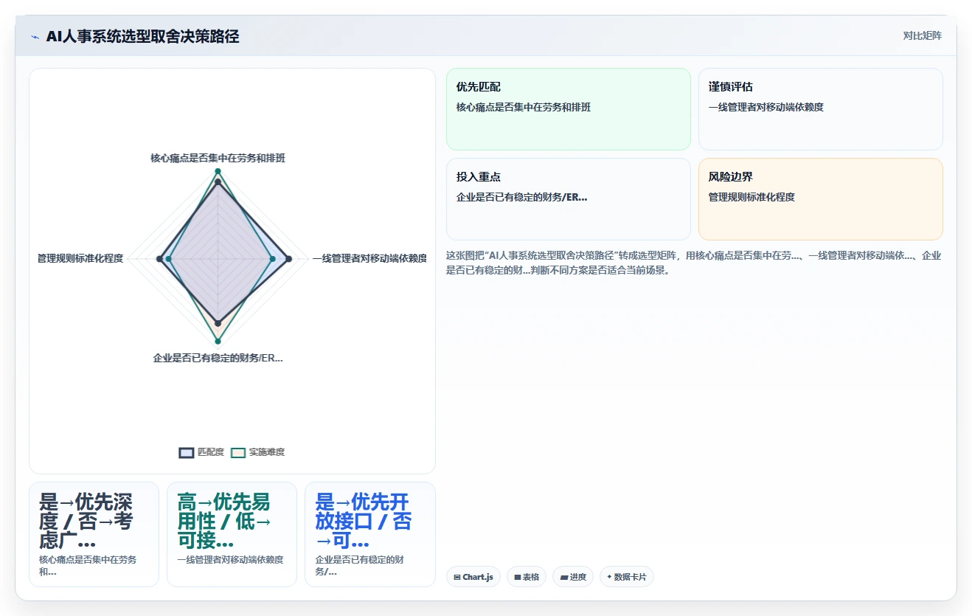The image size is (972, 616).
Task: Select the 是→优先深度 stat card
Action: tap(94, 534)
